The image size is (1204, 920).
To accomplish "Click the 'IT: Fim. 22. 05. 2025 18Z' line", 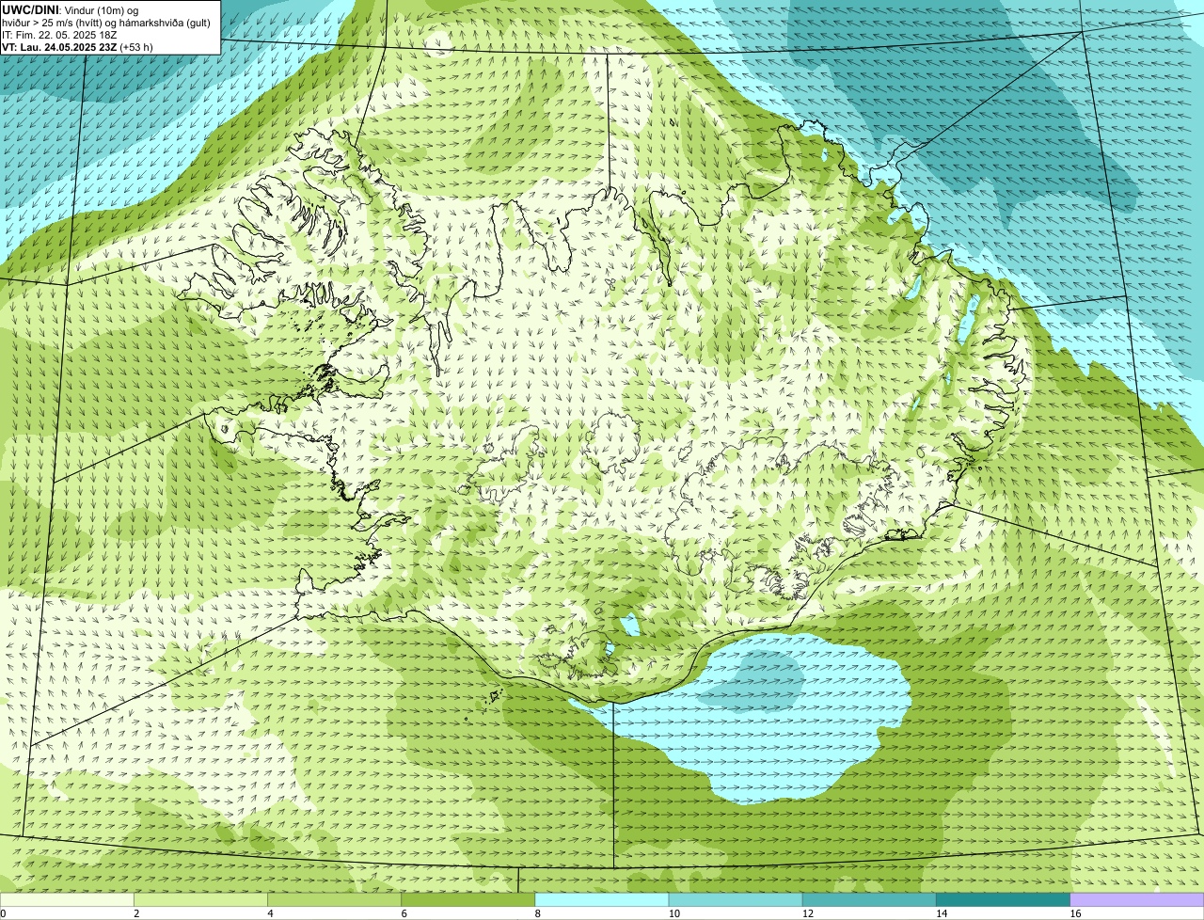I will click(59, 34).
